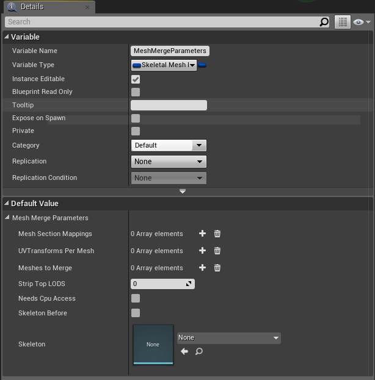This screenshot has height=380, width=375.
Task: Open the Variable Type dropdown
Action: click(164, 65)
